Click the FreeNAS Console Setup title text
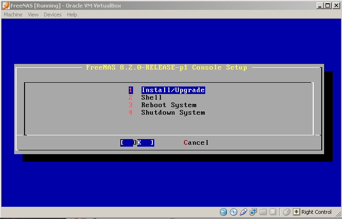Image resolution: width=342 pixels, height=219 pixels. tap(167, 67)
